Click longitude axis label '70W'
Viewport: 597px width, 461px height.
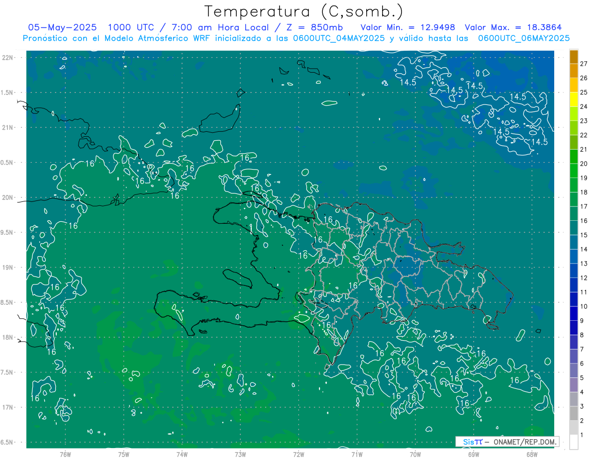(x=415, y=455)
